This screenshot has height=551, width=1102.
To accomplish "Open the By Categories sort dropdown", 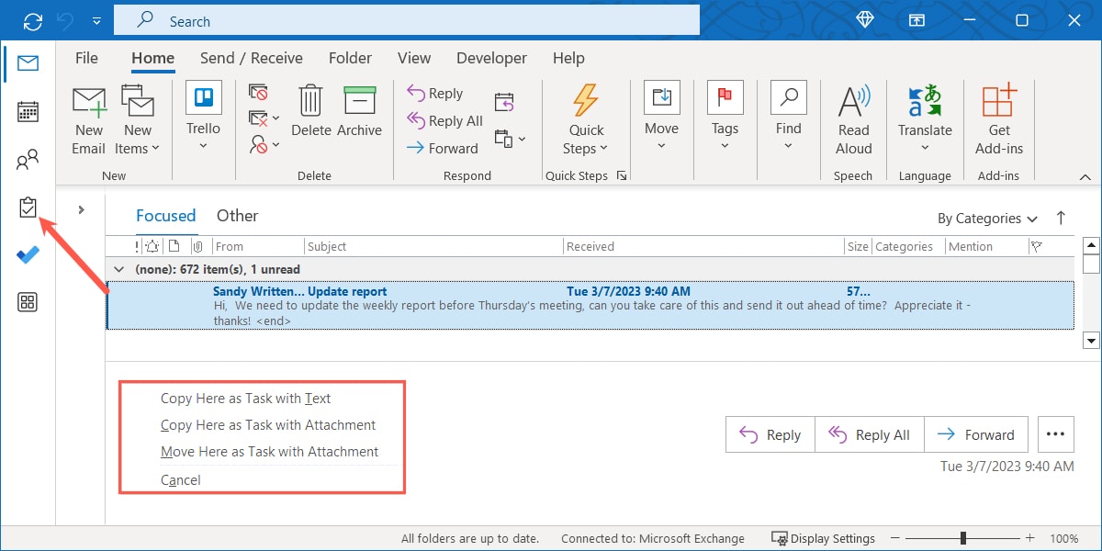I will 986,218.
